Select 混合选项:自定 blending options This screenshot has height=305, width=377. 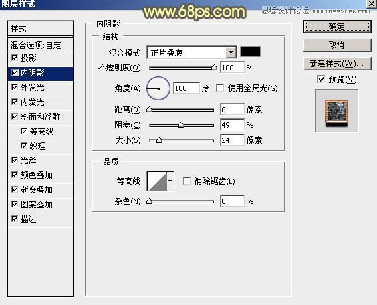(41, 45)
